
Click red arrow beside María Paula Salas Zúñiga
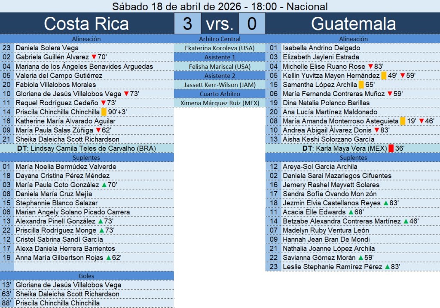(98, 130)
